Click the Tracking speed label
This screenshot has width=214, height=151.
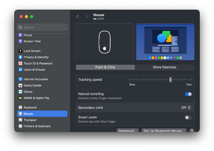tap(90, 79)
